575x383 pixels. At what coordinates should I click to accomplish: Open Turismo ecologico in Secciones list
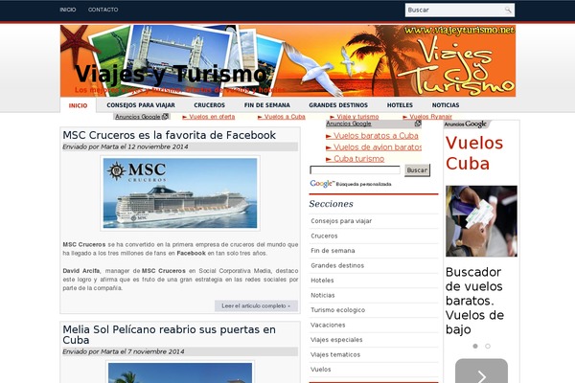[337, 310]
